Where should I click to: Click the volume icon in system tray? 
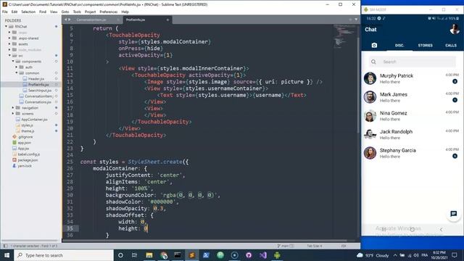pos(416,255)
